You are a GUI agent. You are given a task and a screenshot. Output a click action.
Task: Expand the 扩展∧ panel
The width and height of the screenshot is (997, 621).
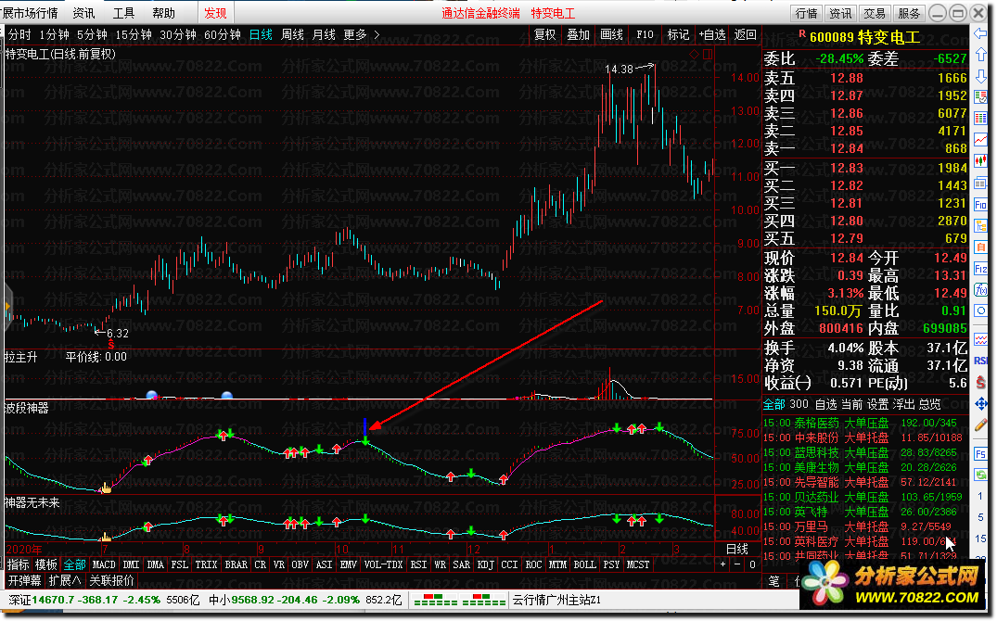[65, 580]
